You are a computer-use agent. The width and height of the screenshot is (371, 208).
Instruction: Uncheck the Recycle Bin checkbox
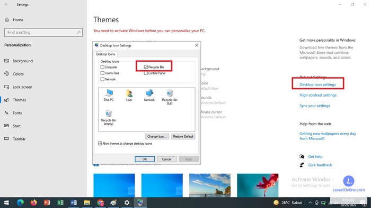[146, 67]
